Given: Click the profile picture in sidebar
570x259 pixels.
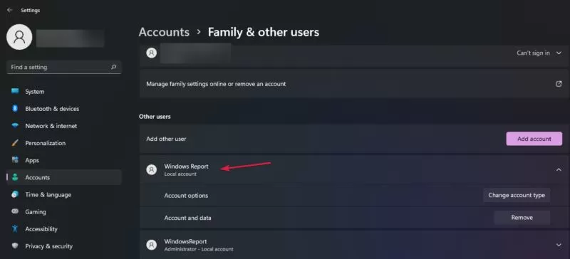Looking at the screenshot, I should tap(19, 37).
